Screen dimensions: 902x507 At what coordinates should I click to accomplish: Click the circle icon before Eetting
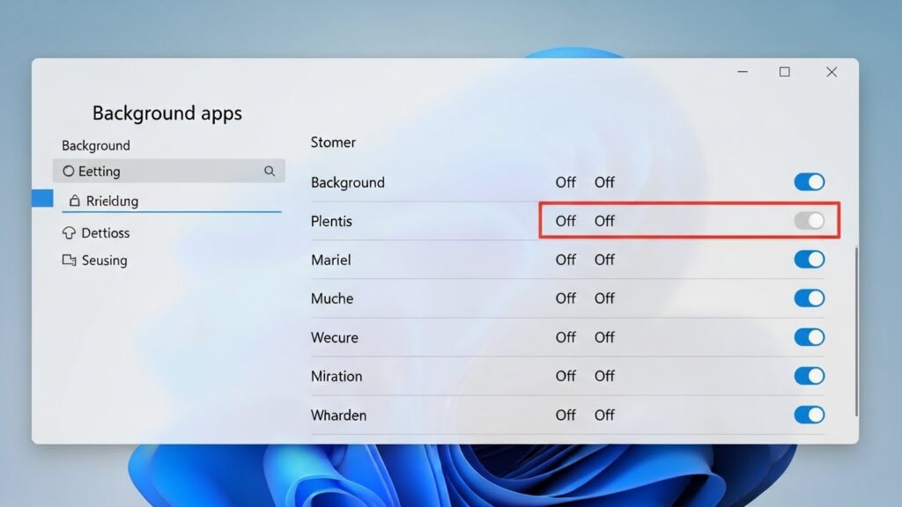69,172
